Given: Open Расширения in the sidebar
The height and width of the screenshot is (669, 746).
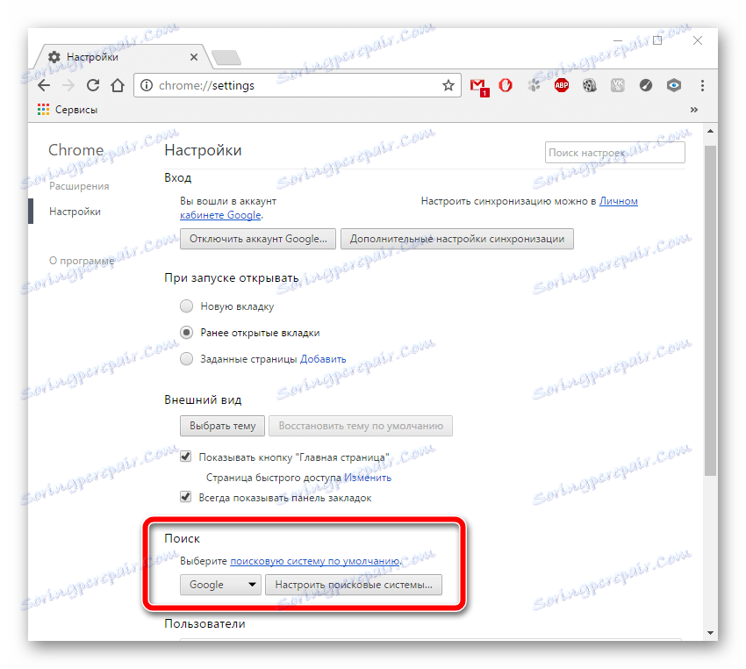Looking at the screenshot, I should [79, 186].
